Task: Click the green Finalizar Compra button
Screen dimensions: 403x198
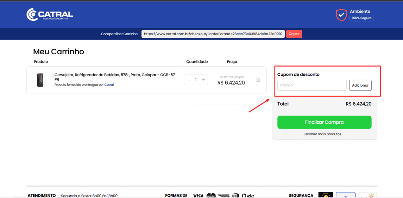Action: pos(325,122)
